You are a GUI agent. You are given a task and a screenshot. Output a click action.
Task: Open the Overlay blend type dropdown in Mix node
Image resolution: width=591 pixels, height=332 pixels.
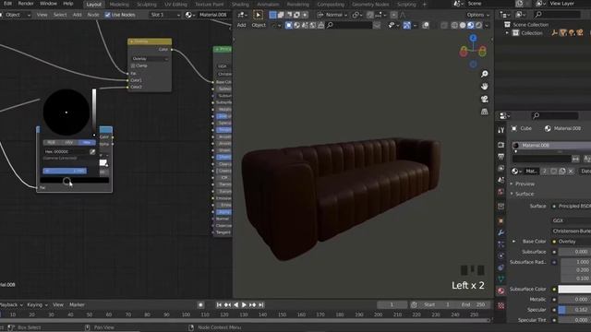click(x=150, y=59)
